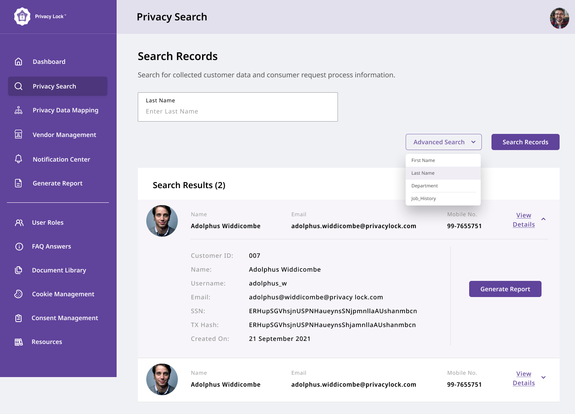Select First Name in the search options
The width and height of the screenshot is (575, 414).
click(x=423, y=160)
